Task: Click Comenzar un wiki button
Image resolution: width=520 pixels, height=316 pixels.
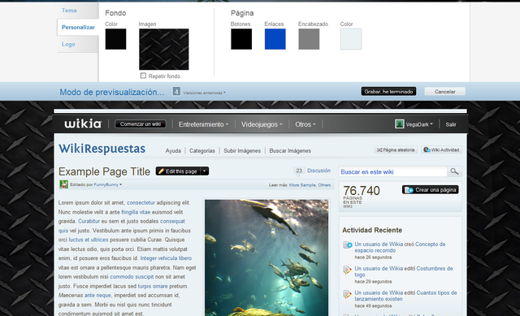Action: coord(141,124)
